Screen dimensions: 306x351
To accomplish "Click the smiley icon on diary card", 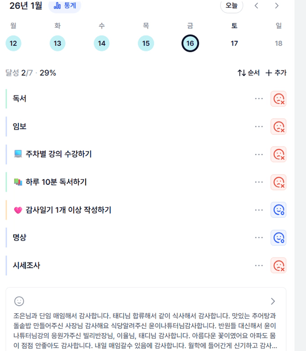I will [x=19, y=301].
